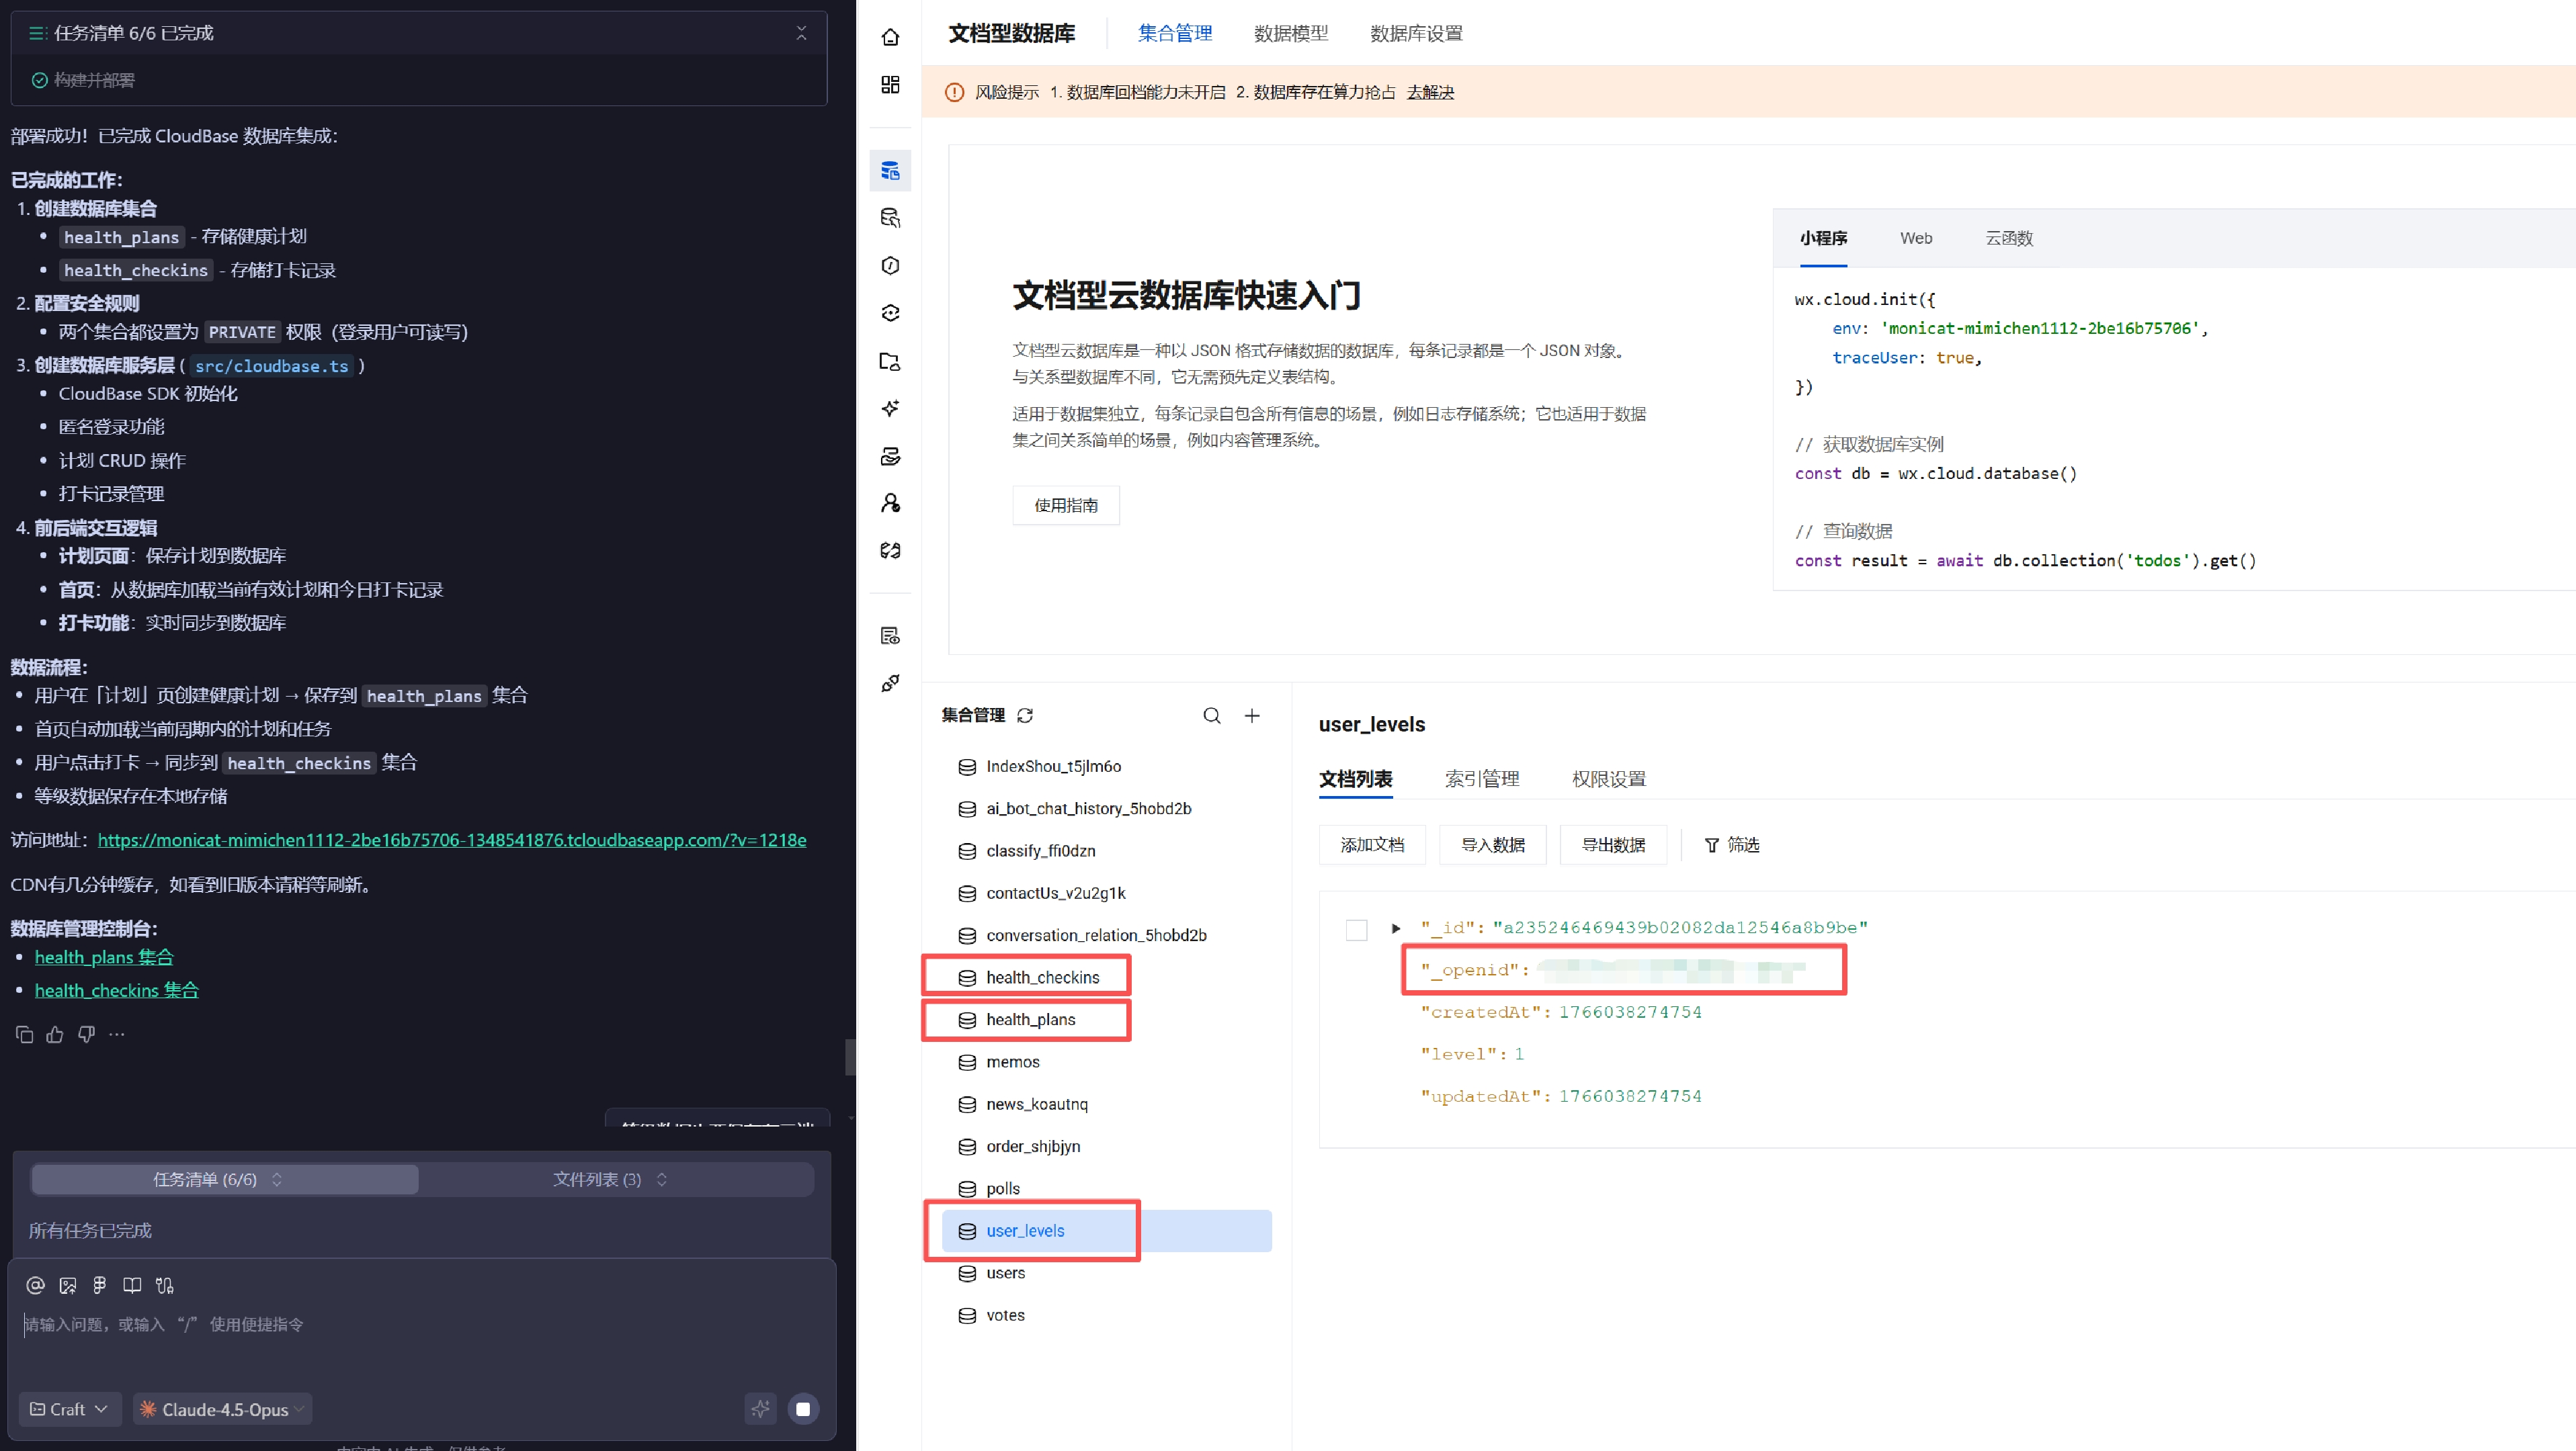Image resolution: width=2576 pixels, height=1451 pixels.
Task: Click the @ mention icon in input toolbar
Action: click(x=35, y=1285)
